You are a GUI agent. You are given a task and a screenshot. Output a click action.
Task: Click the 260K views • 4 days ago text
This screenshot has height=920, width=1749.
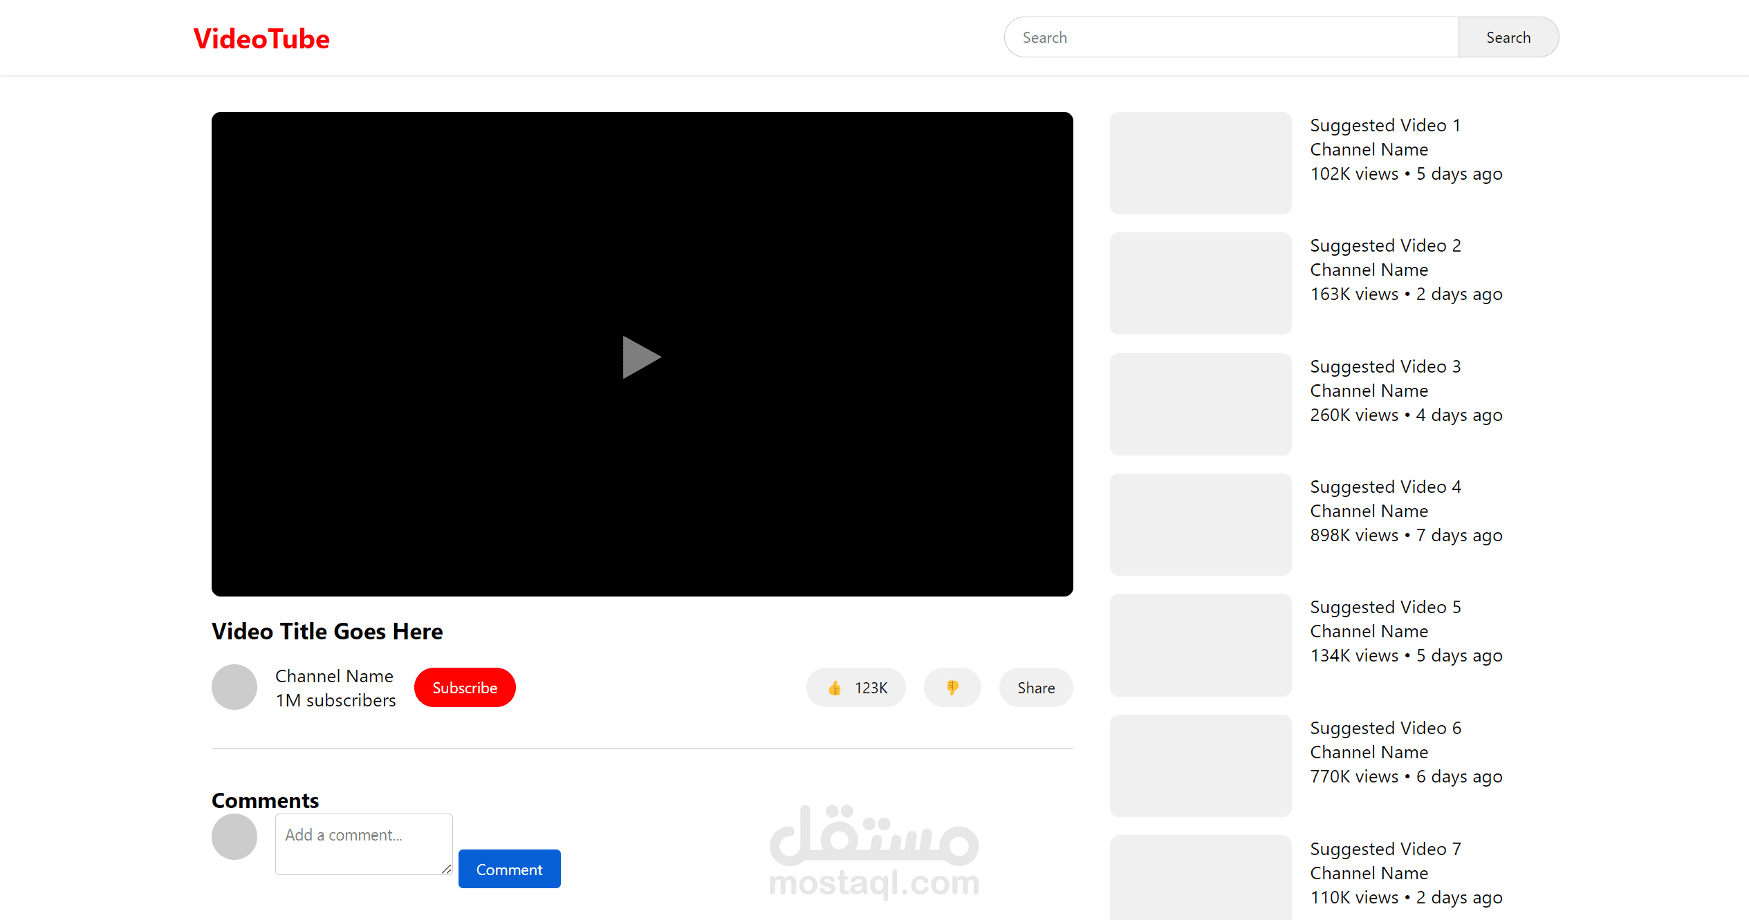click(1406, 415)
